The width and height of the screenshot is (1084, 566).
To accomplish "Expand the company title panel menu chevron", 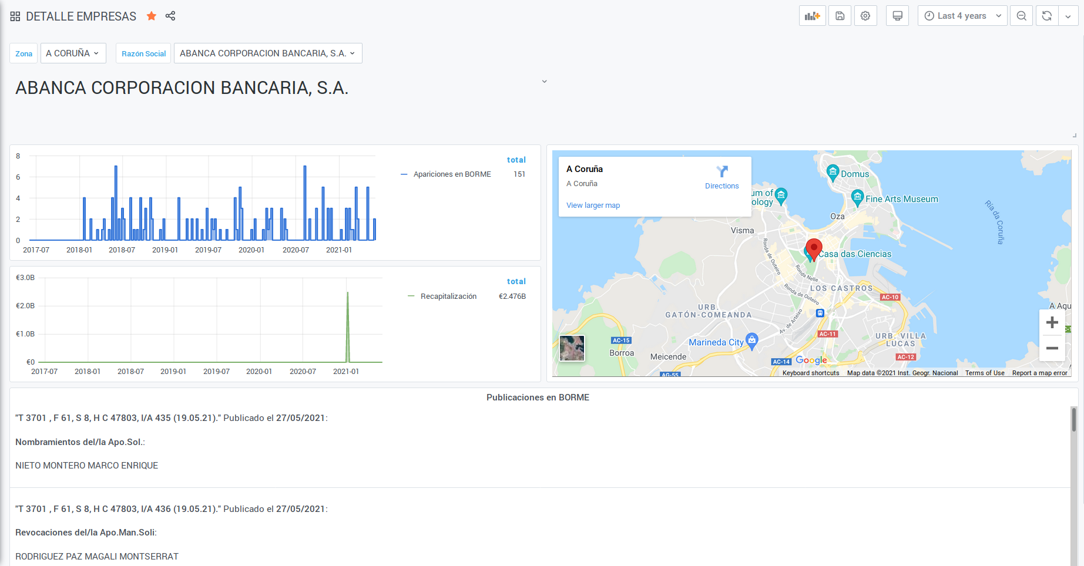I will click(545, 82).
